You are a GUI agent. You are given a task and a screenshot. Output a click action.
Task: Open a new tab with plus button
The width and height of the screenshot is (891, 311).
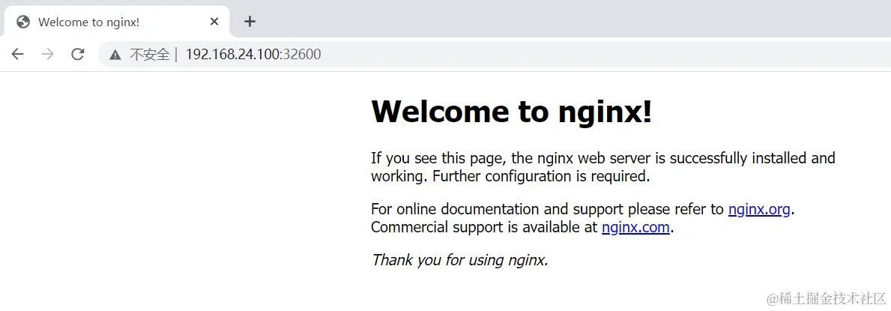pyautogui.click(x=250, y=22)
